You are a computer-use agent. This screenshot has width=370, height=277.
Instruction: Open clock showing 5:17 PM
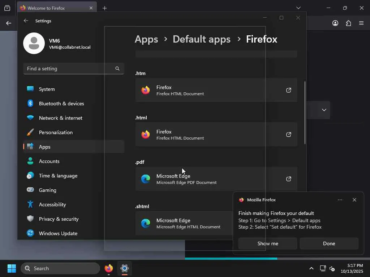(352, 268)
